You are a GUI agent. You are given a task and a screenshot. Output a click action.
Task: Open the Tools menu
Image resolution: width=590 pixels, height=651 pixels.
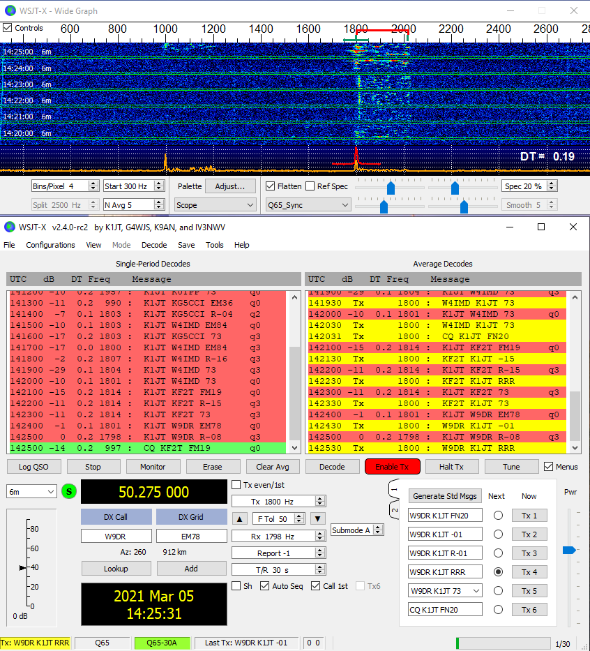click(215, 245)
